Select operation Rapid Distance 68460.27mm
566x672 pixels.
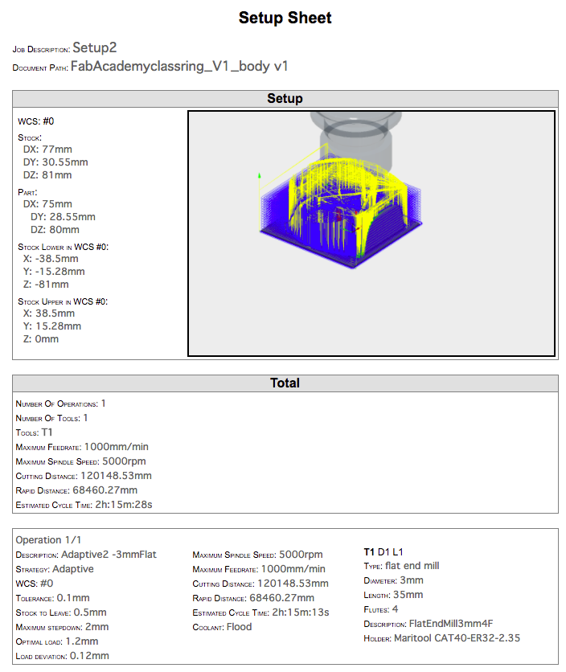point(253,598)
